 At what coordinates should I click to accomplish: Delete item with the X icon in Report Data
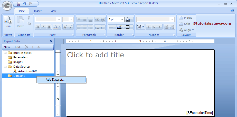pos(27,47)
